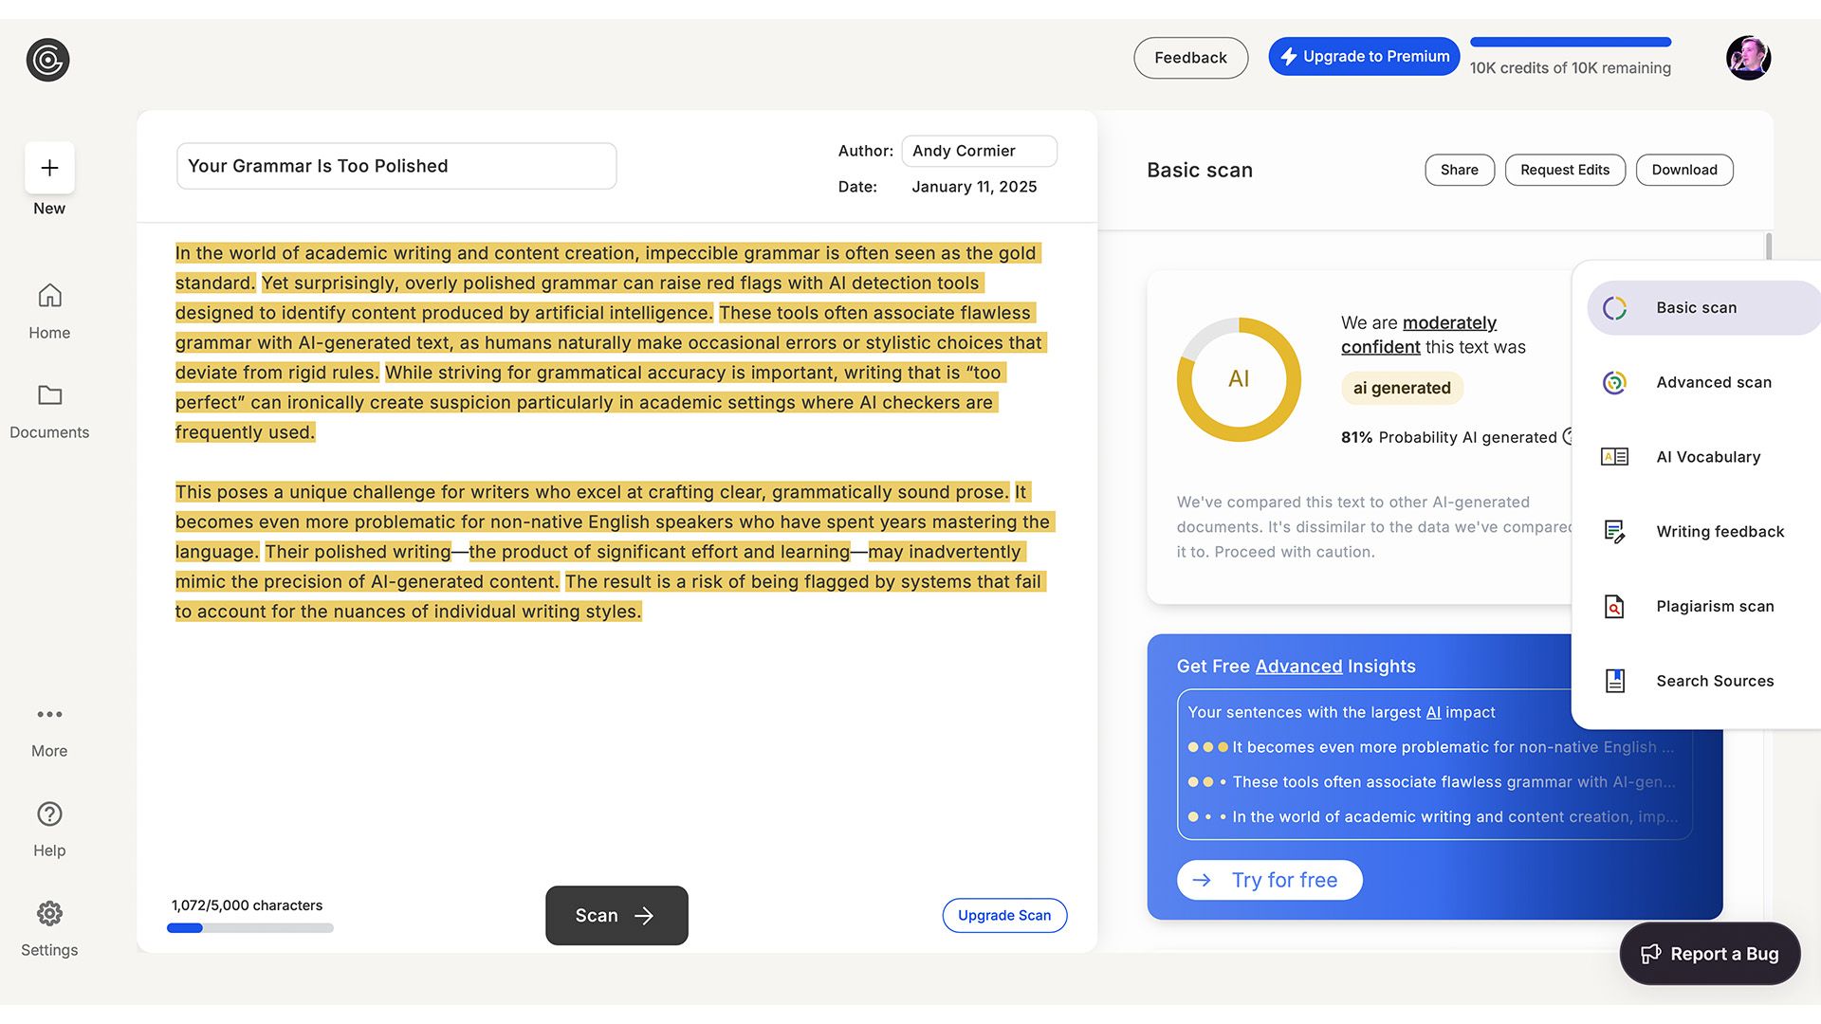Click the Upgrade to Premium toggle button
The image size is (1821, 1024).
coord(1365,56)
